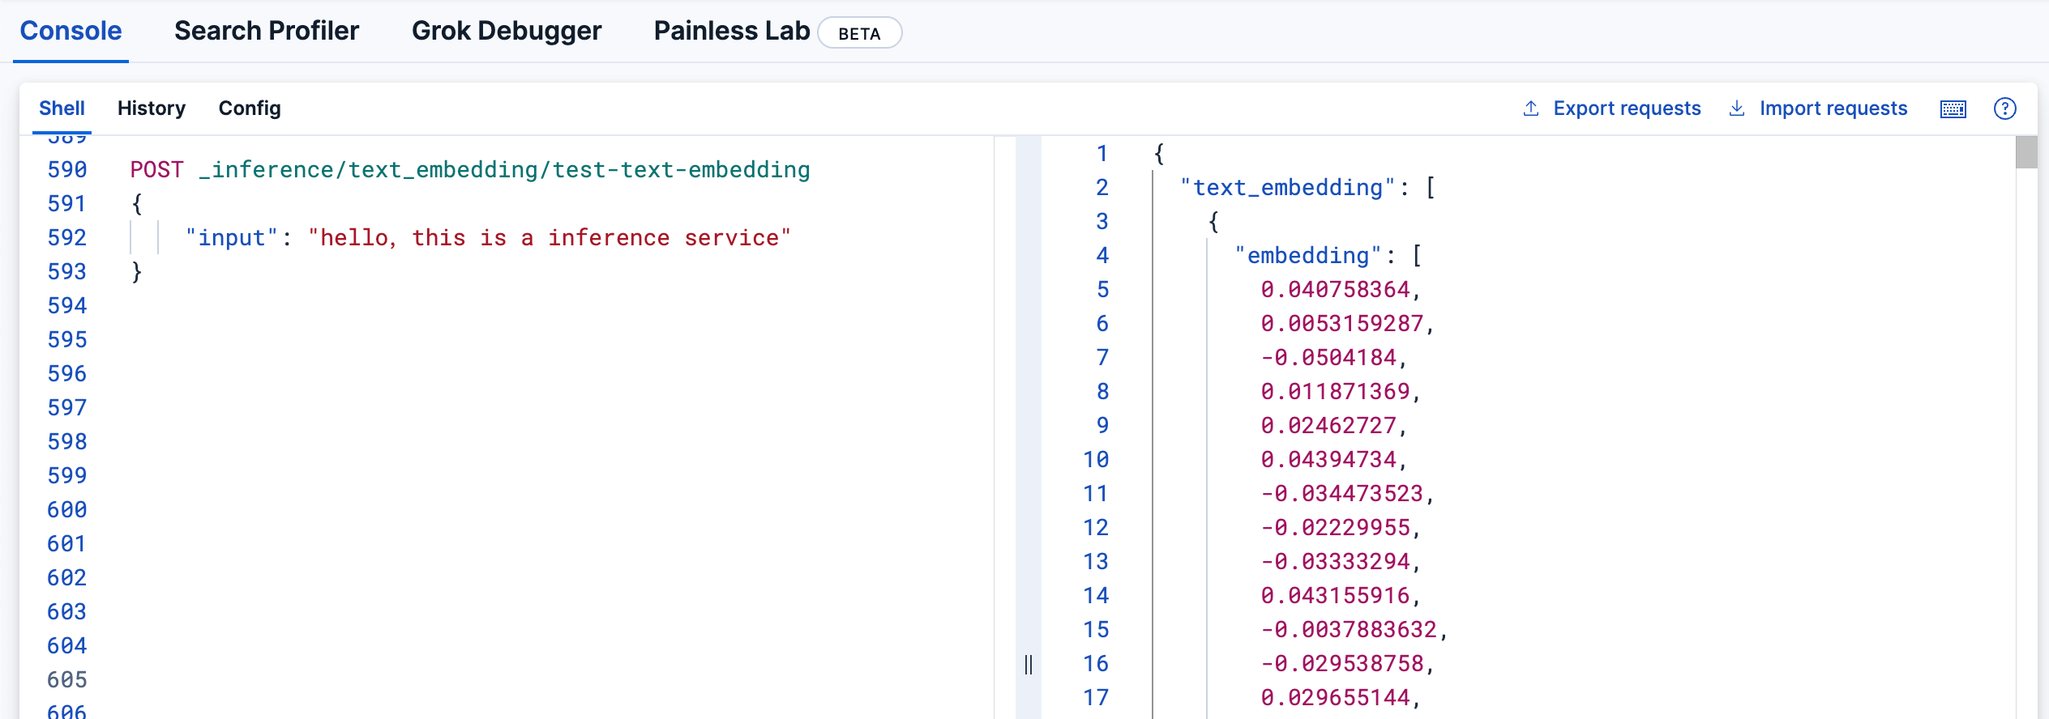Click value 0.011871369 in output
Screen dimensions: 2049x719
[x=1335, y=391]
